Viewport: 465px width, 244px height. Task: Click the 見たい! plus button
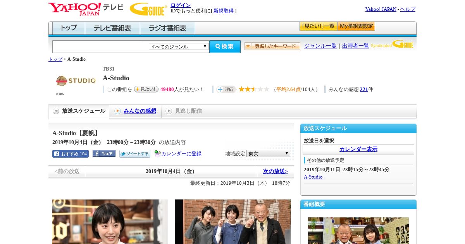[146, 89]
